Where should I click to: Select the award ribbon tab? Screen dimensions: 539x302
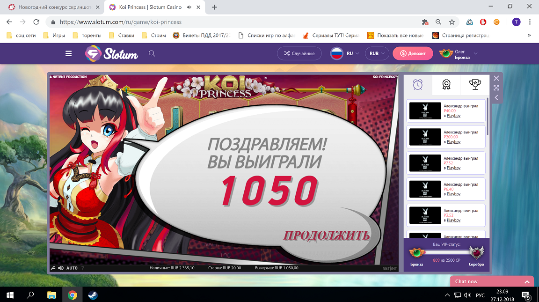point(446,84)
